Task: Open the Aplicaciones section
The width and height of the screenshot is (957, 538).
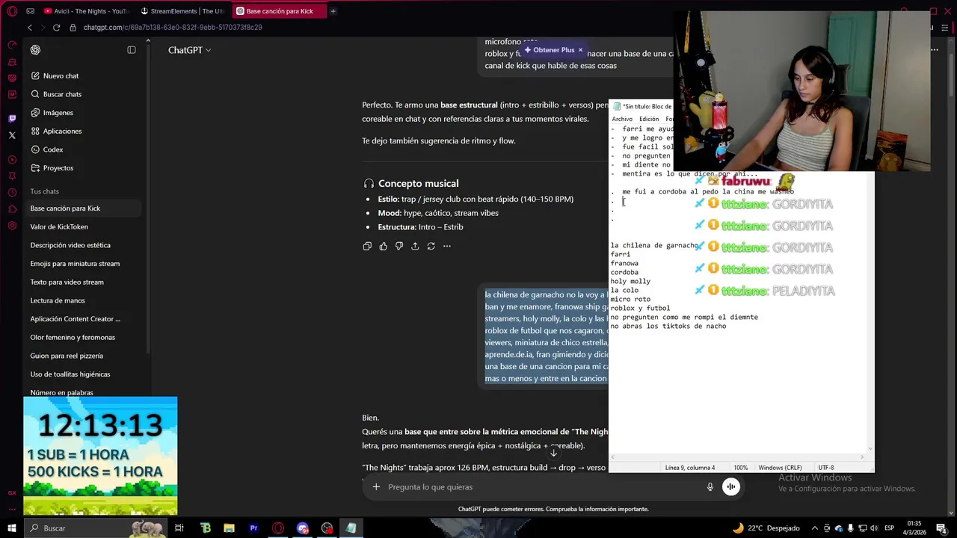Action: pos(62,131)
